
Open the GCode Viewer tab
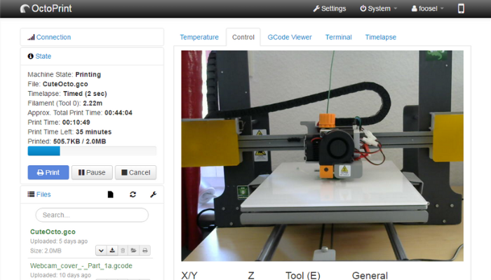tap(289, 37)
